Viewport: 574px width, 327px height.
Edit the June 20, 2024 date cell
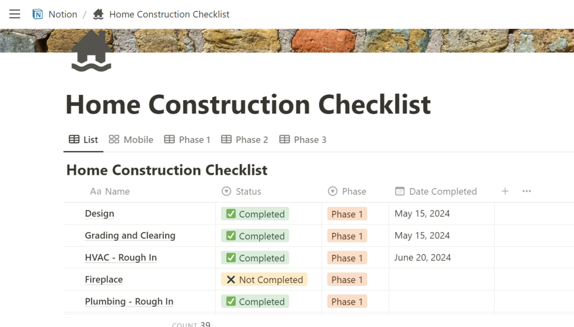(423, 257)
